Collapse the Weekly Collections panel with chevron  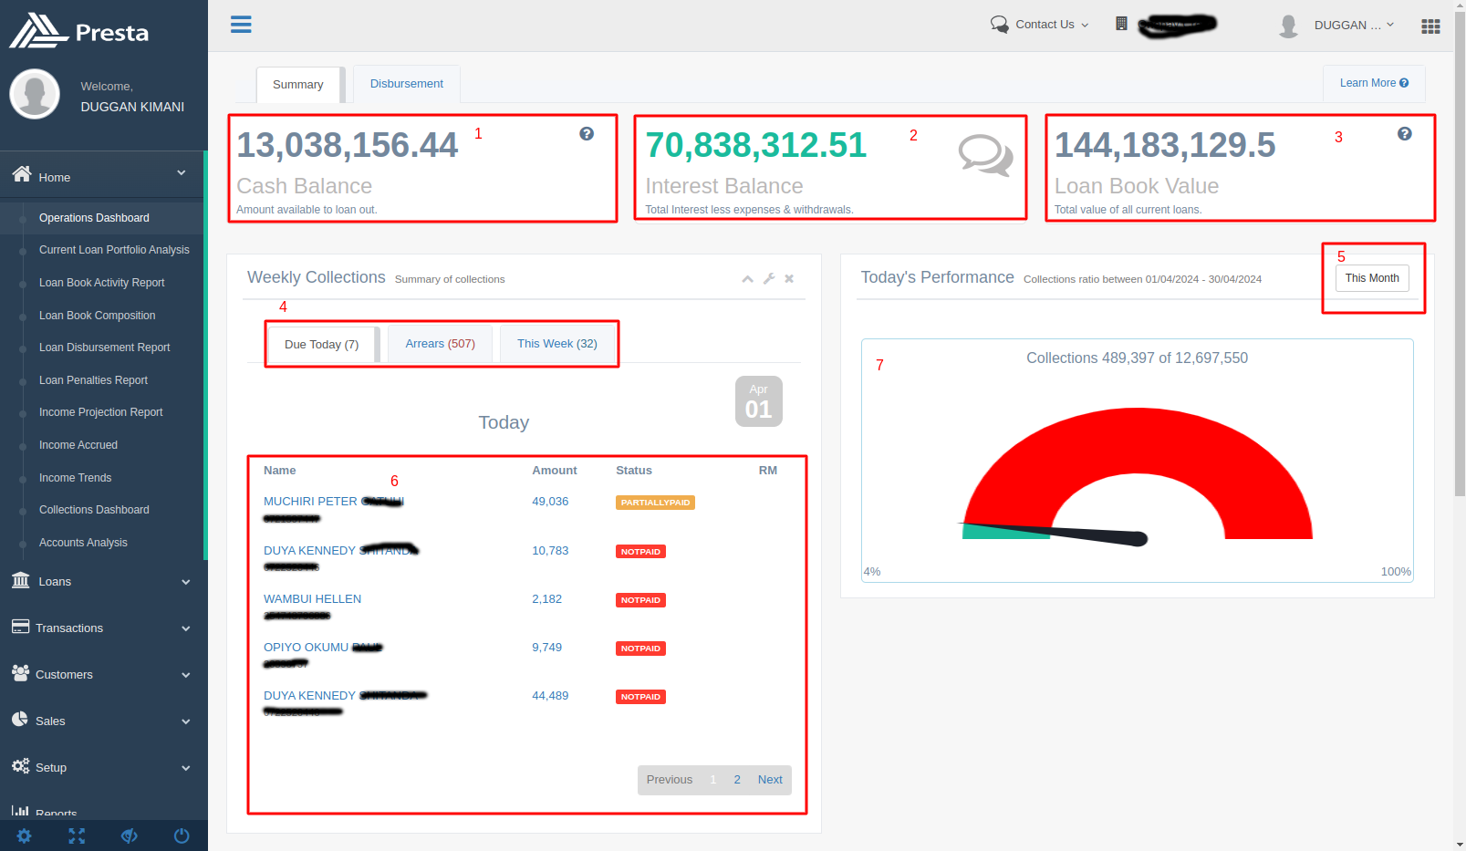[747, 279]
